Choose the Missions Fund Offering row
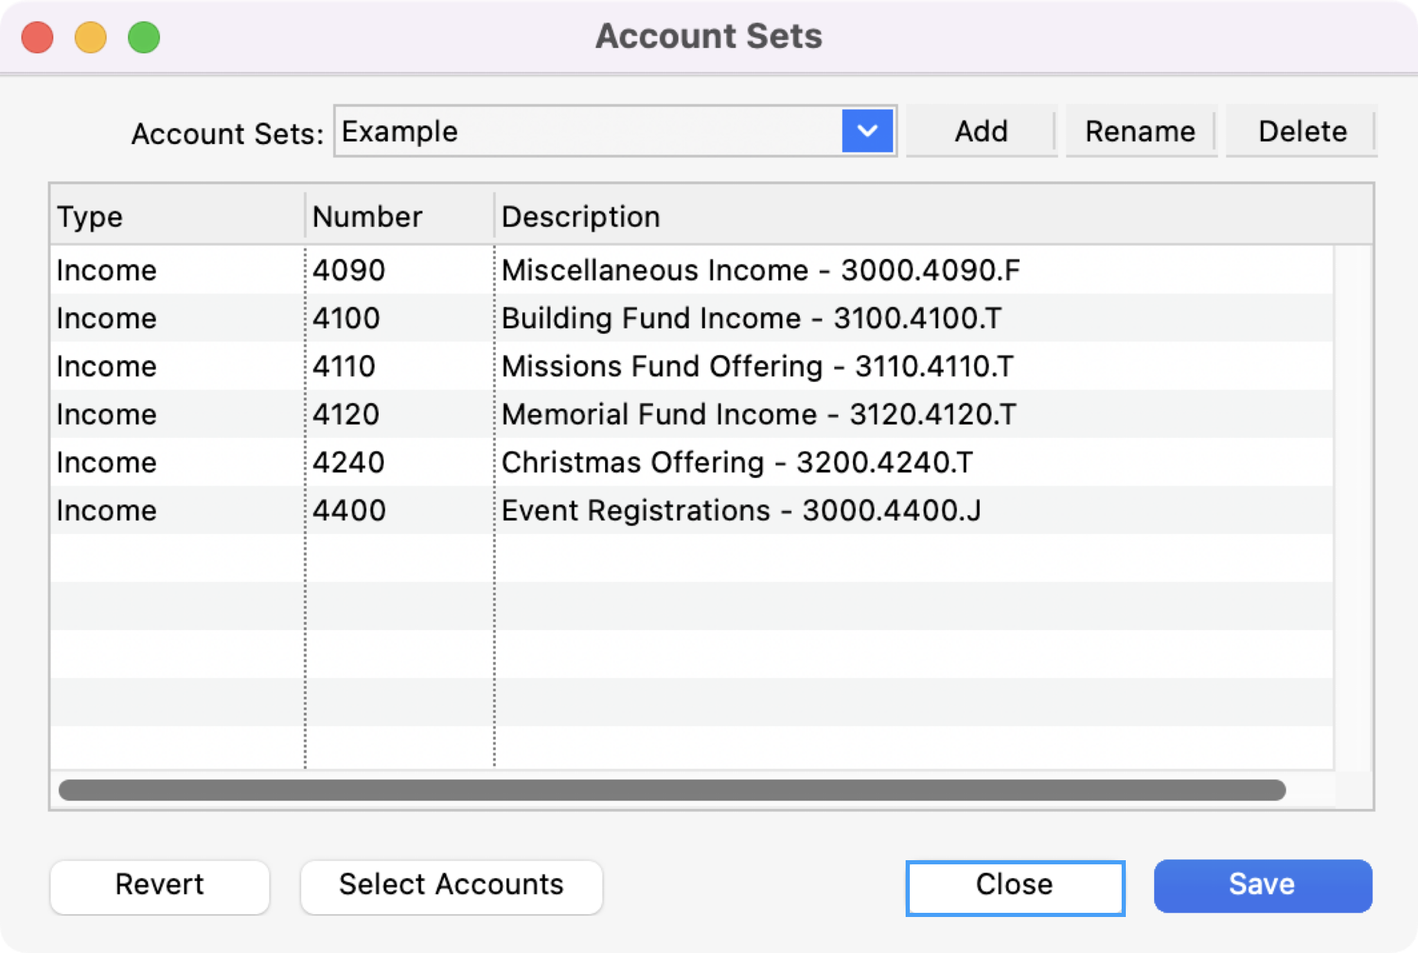Image resolution: width=1418 pixels, height=953 pixels. click(x=692, y=366)
